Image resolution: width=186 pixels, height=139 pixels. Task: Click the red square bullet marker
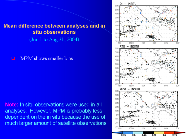coord(13,58)
